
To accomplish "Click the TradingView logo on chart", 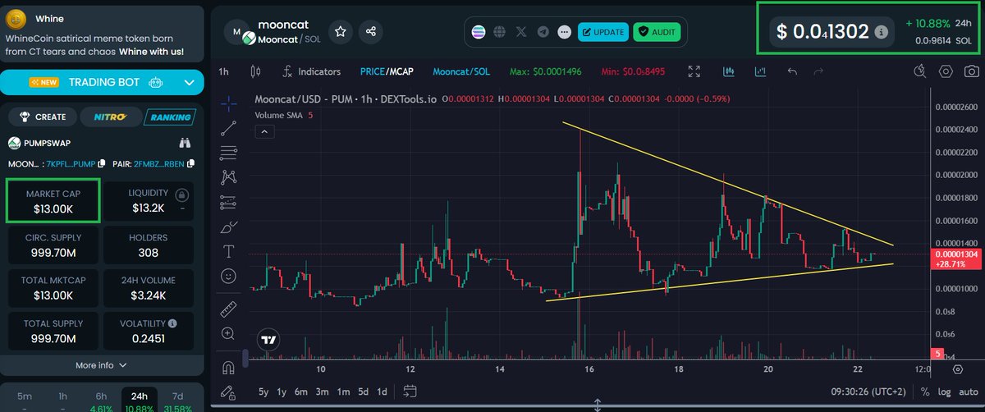I will [268, 338].
